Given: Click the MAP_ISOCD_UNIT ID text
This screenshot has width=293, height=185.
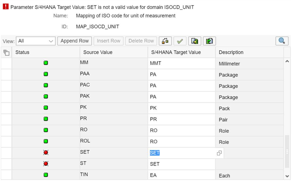Looking at the screenshot, I should tap(97, 27).
